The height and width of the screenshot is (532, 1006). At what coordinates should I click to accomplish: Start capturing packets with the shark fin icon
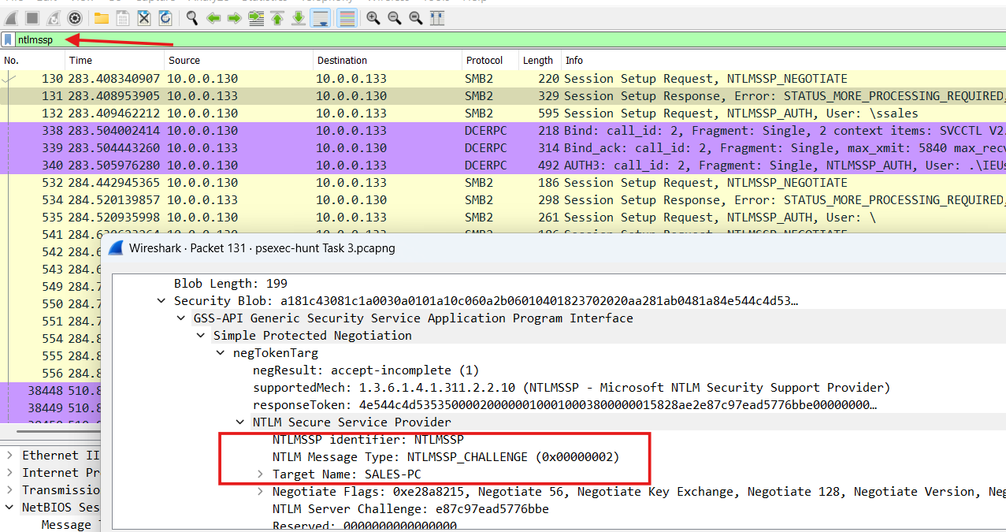click(13, 17)
